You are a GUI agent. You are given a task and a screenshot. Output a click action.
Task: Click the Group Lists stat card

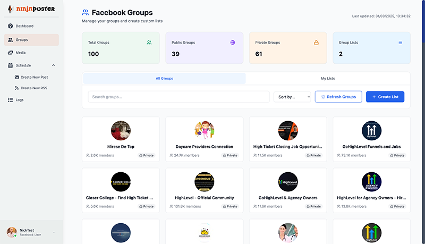tap(371, 48)
